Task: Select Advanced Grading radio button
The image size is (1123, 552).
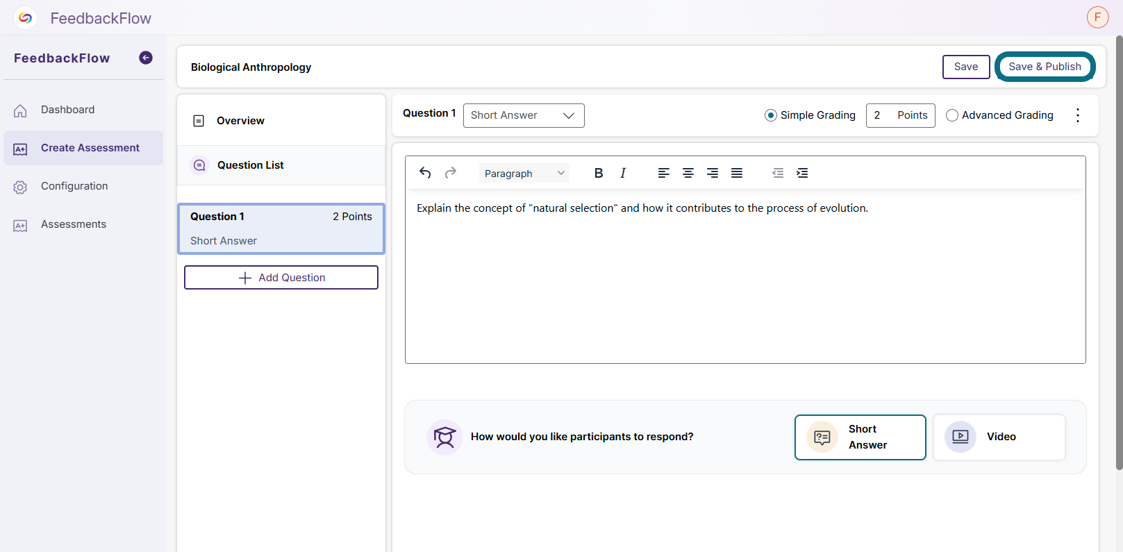Action: [952, 115]
